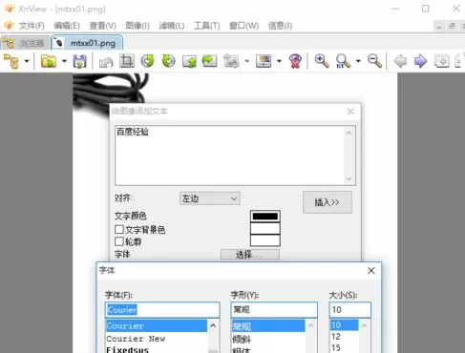This screenshot has height=353, width=465.
Task: Open the 工具(T) menu
Action: (x=207, y=26)
